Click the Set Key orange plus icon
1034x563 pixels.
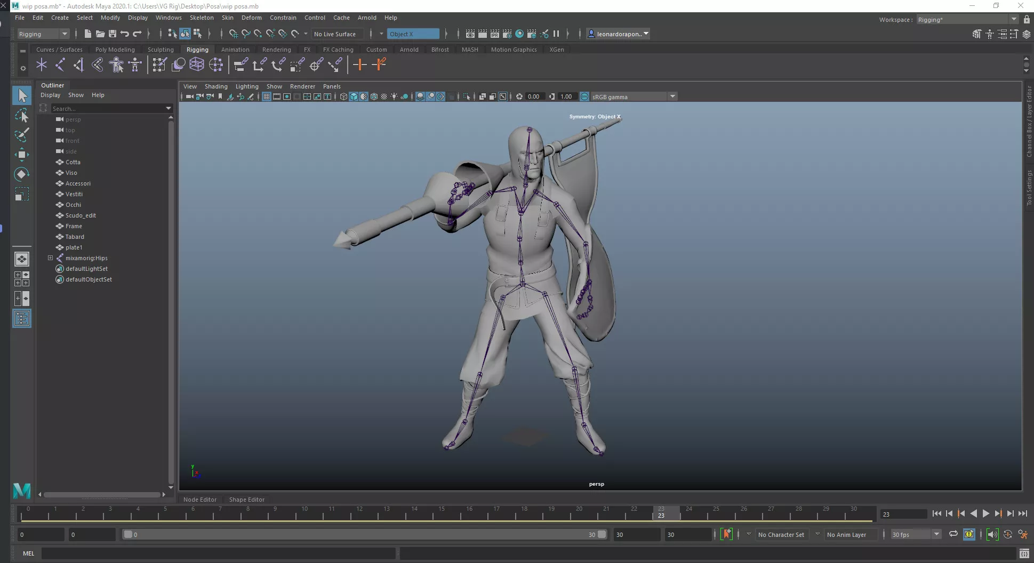[x=359, y=65]
